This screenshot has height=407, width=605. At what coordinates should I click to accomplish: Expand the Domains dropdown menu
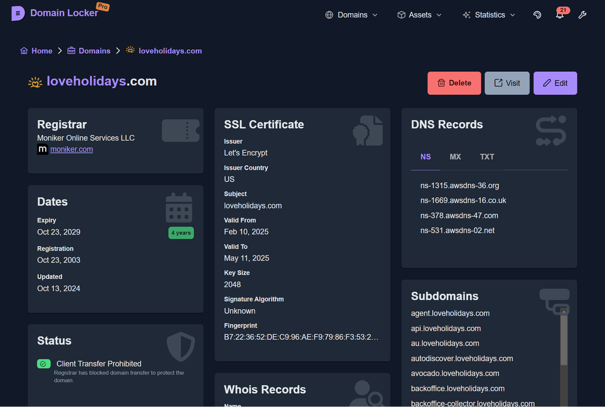352,15
